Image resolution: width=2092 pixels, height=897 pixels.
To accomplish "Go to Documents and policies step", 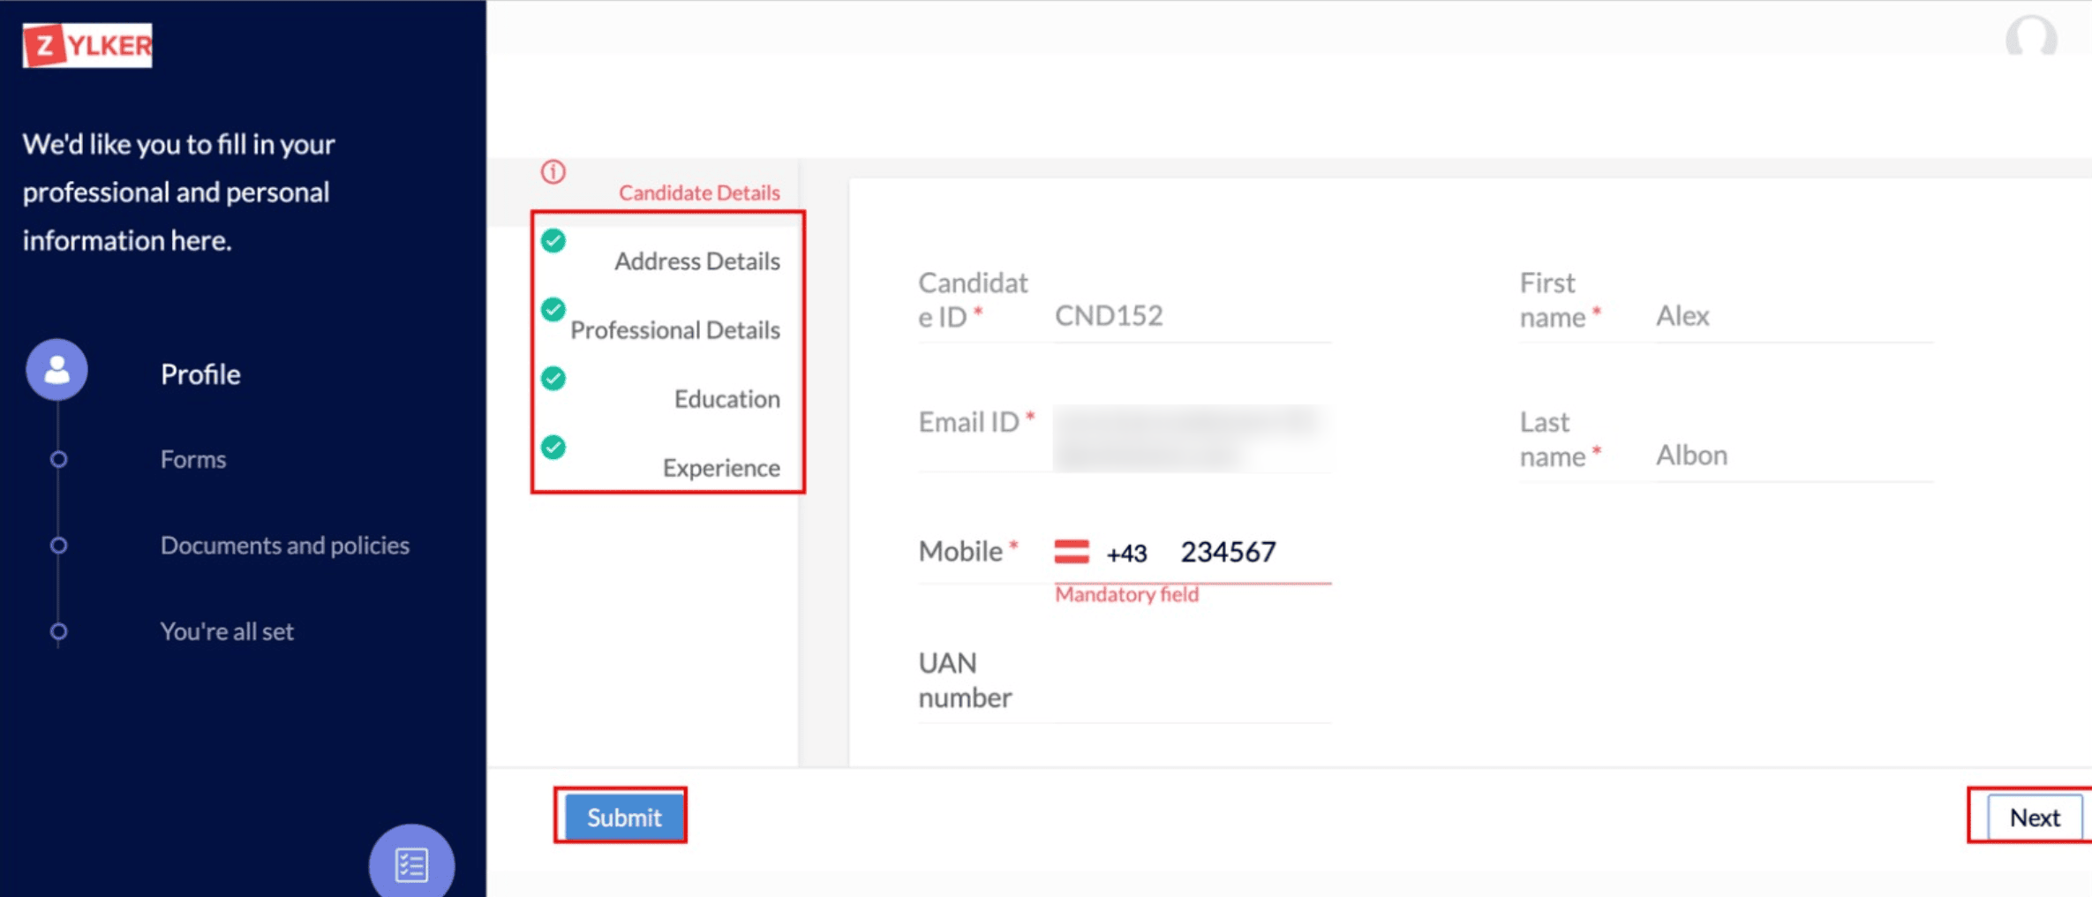I will point(285,546).
